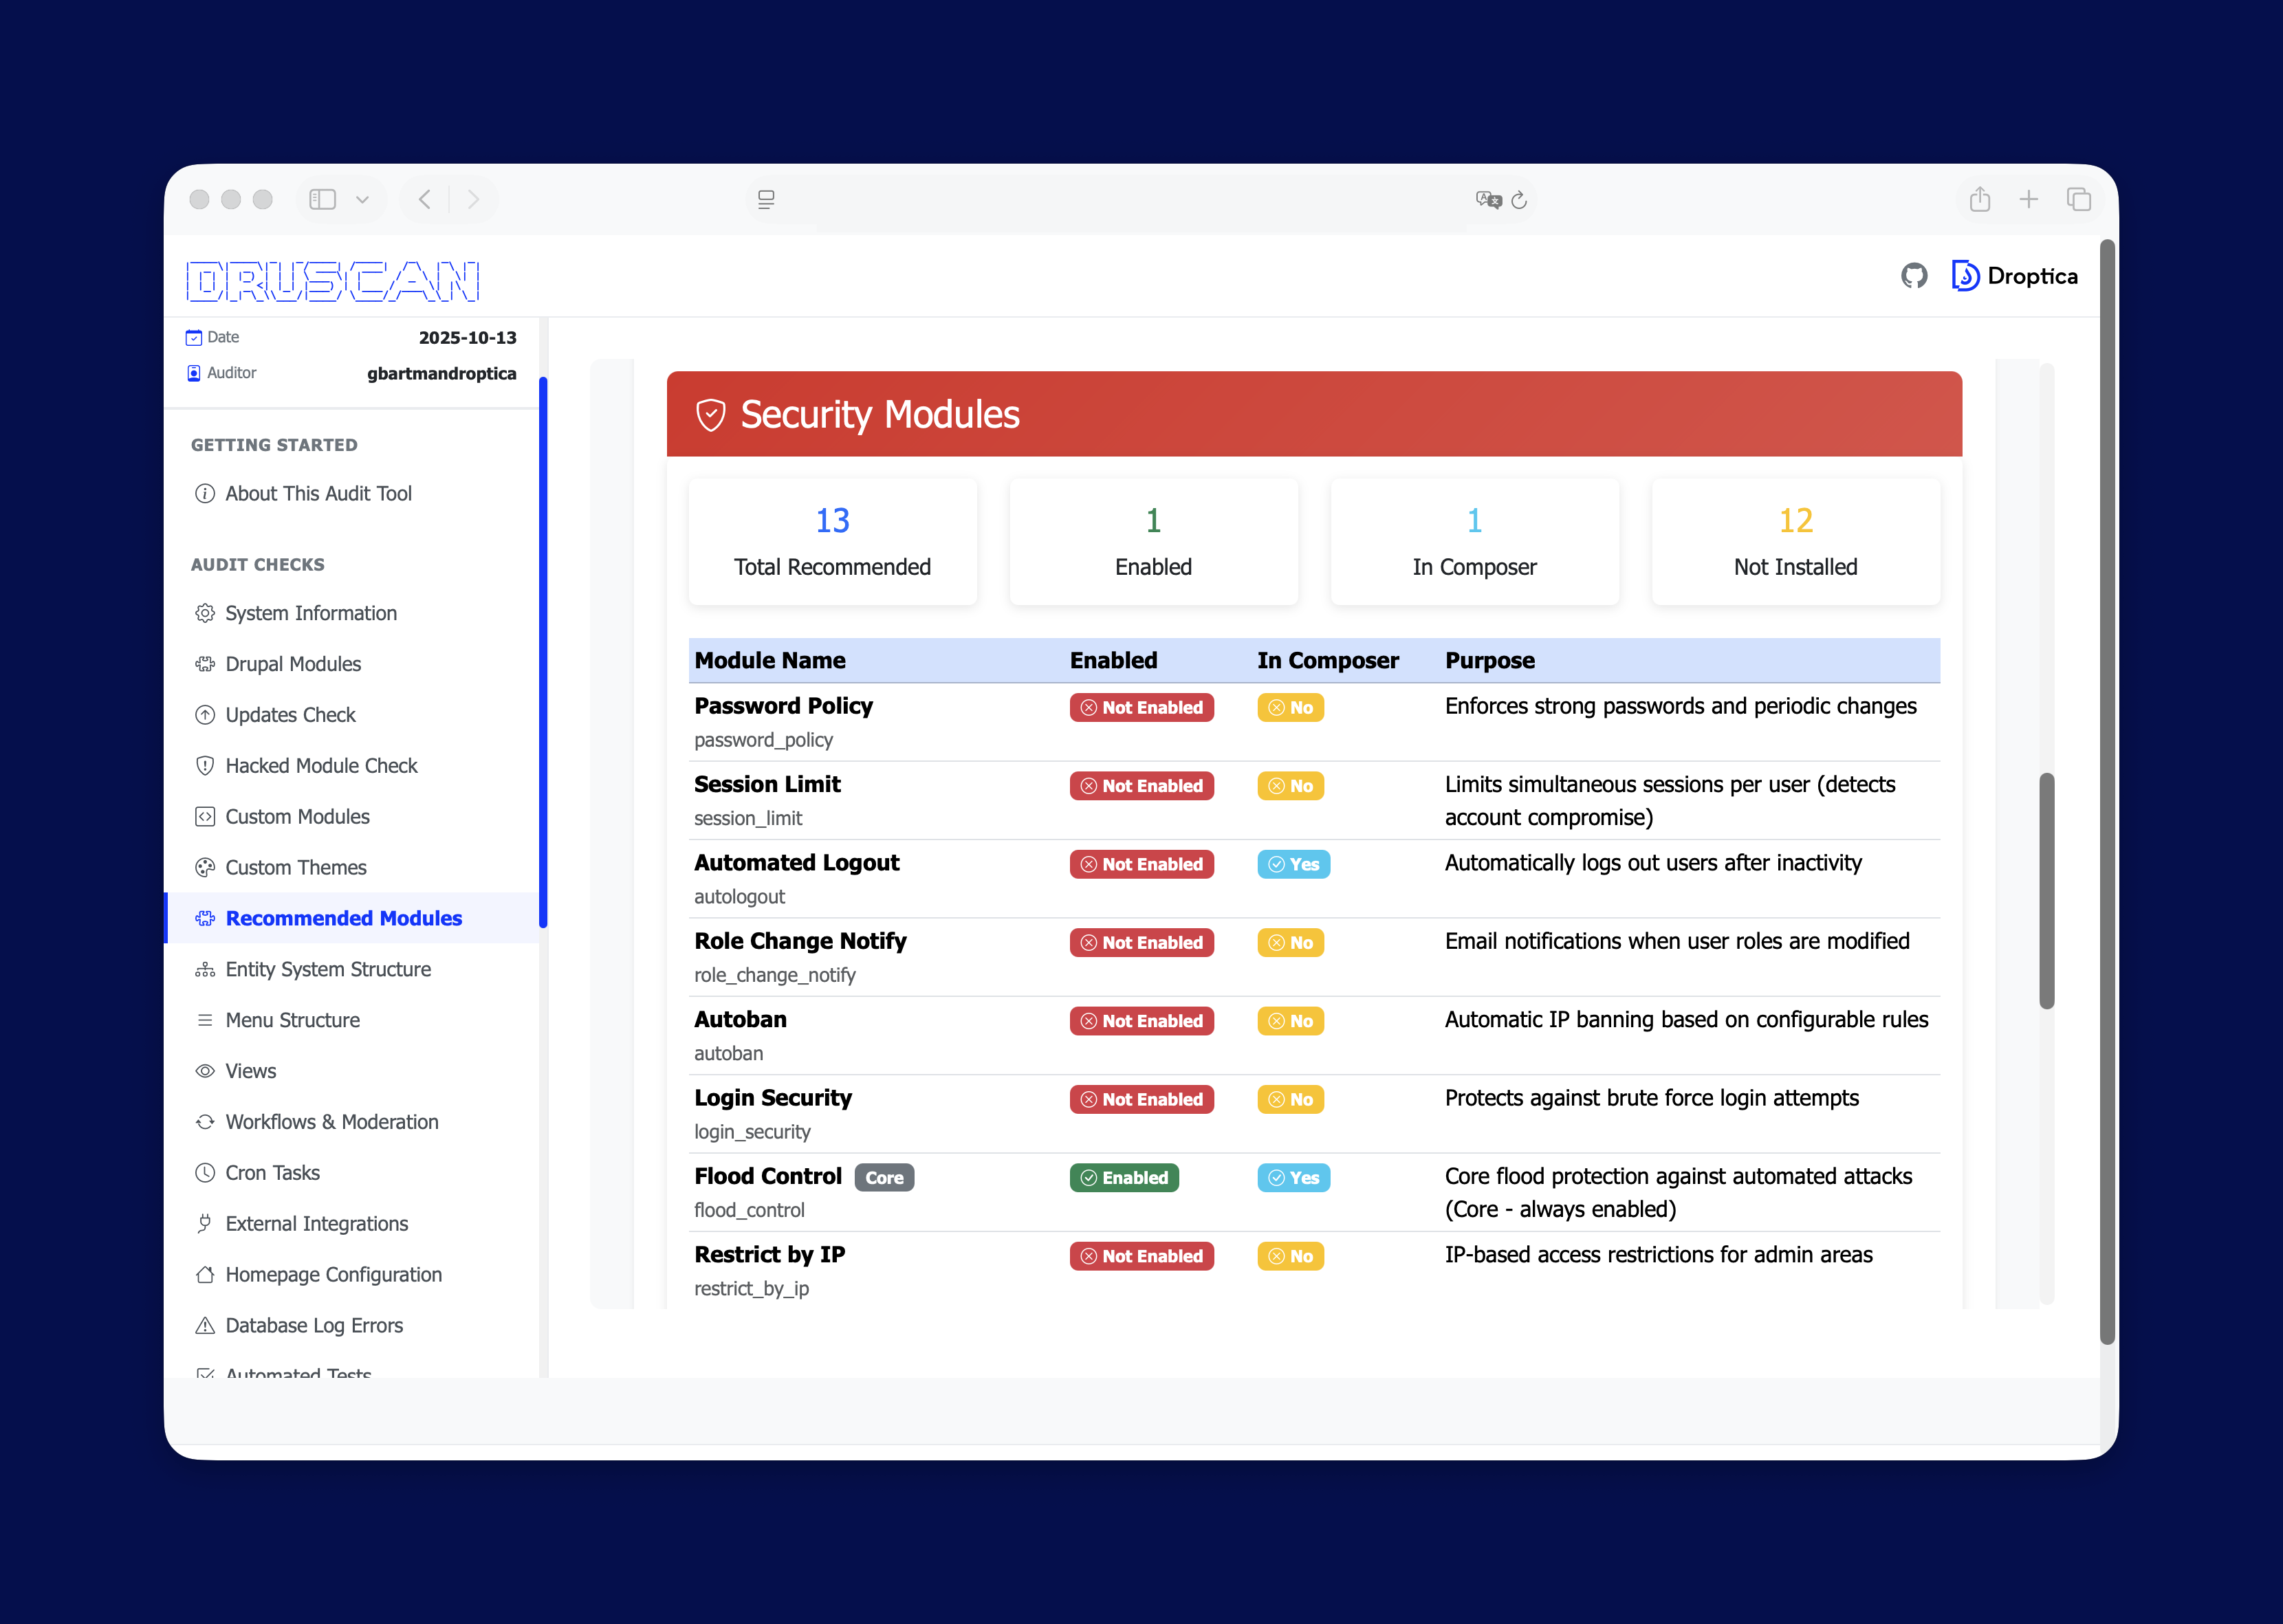Select the System Information gear icon
The width and height of the screenshot is (2283, 1624).
point(205,613)
